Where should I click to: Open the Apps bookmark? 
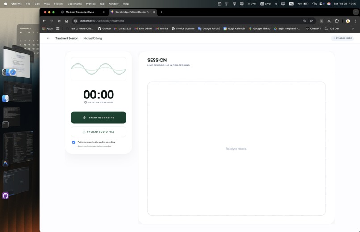(47, 28)
